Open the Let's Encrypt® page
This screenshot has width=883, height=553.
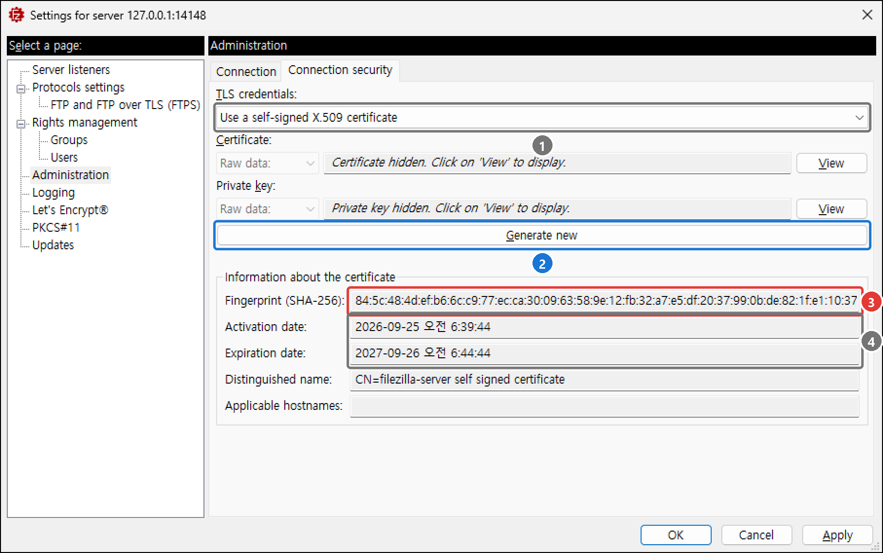click(x=70, y=210)
